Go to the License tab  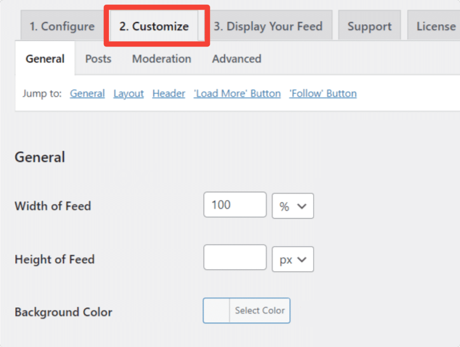[436, 26]
